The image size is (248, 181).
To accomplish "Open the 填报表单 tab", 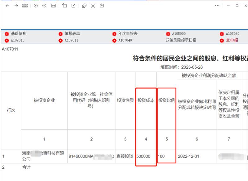I will (72, 34).
